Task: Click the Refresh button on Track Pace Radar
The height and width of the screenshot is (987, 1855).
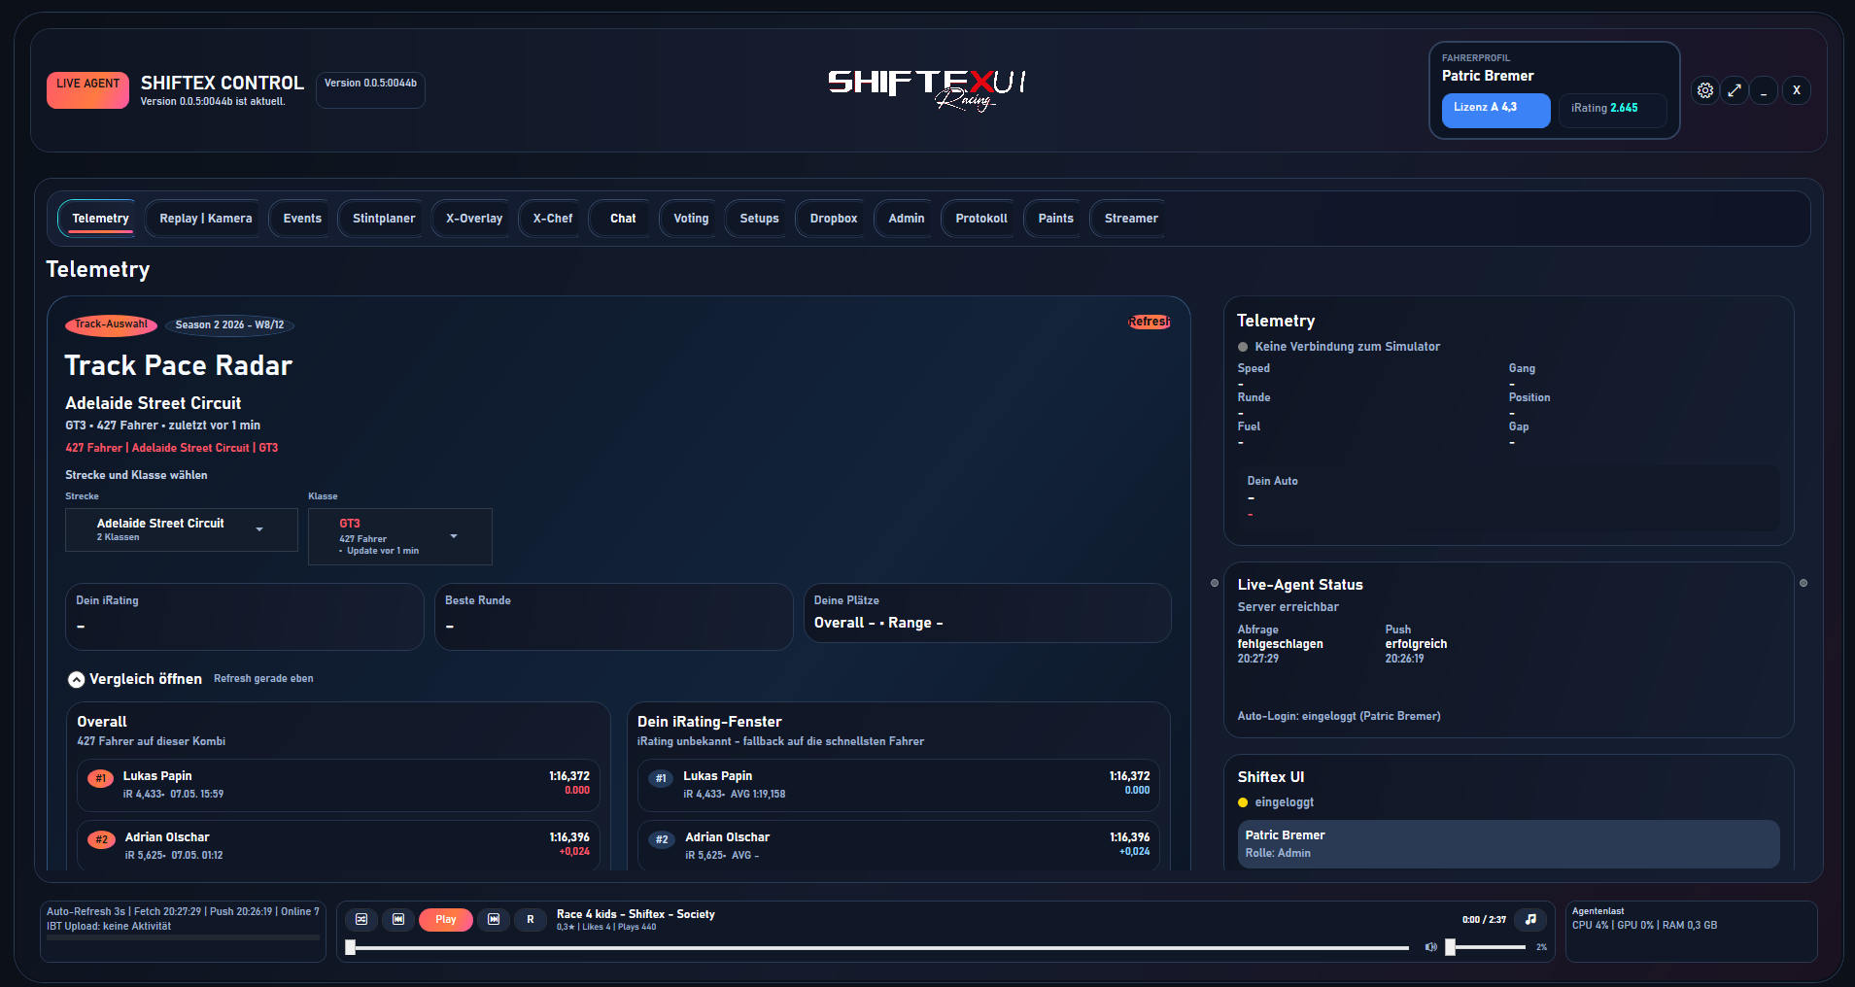Action: point(1149,322)
